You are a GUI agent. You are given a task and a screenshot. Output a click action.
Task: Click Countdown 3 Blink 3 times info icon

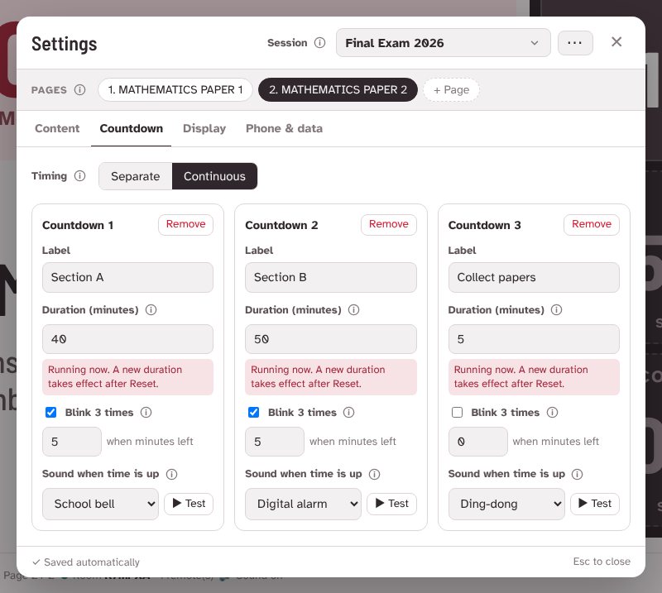[552, 413]
